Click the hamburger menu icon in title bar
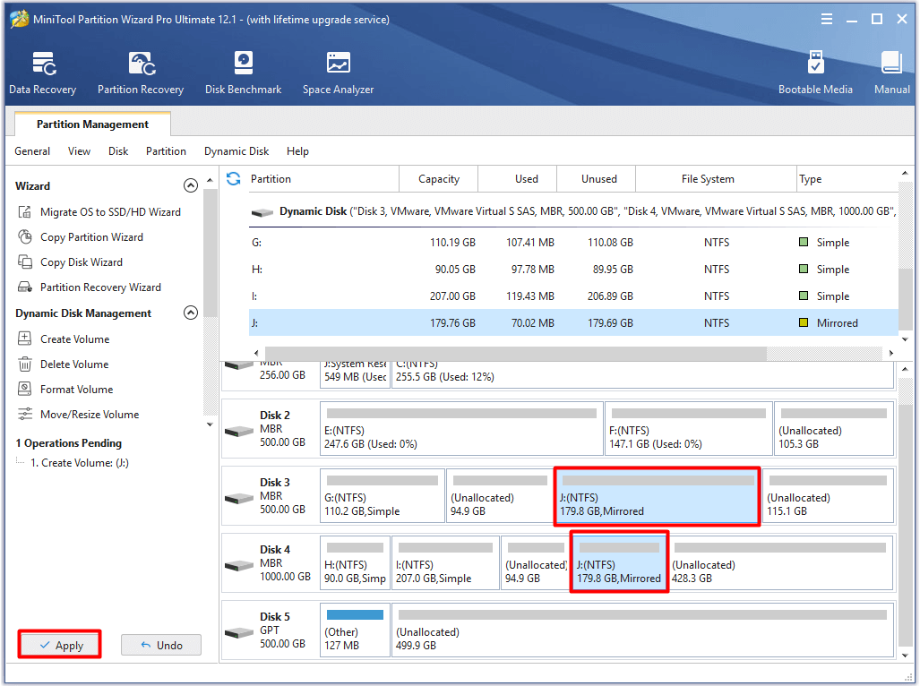The width and height of the screenshot is (920, 686). click(827, 20)
